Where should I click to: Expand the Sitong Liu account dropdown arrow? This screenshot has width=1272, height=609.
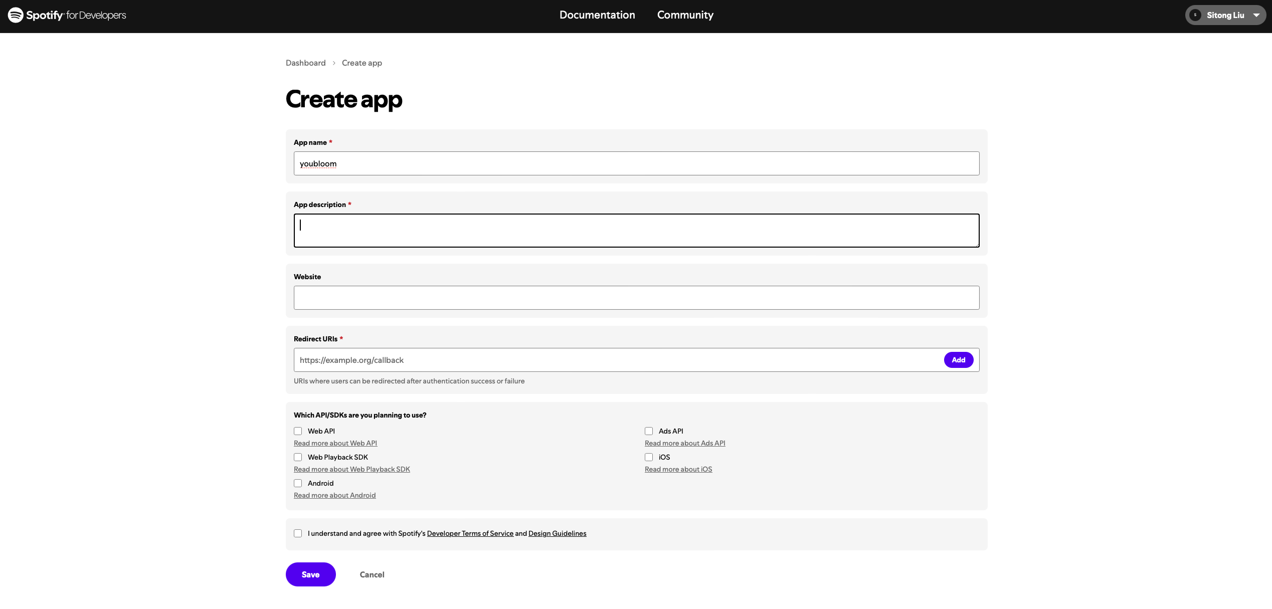click(x=1256, y=15)
